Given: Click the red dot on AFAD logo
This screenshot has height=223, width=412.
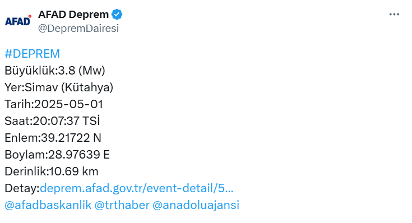Looking at the screenshot, I should tap(30, 16).
